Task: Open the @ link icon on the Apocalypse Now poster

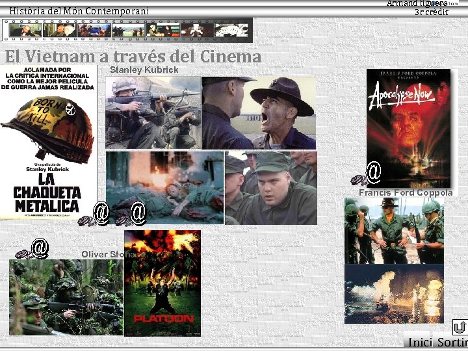Action: [x=373, y=173]
